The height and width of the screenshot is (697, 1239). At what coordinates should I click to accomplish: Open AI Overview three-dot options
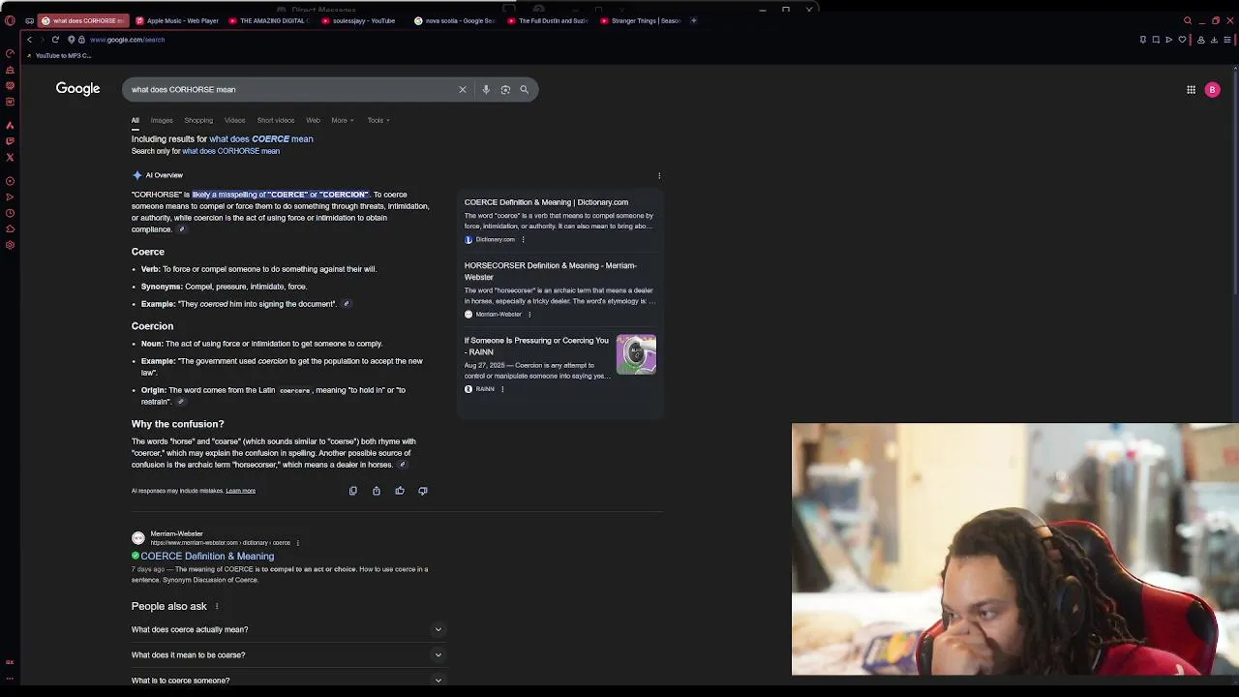[659, 175]
